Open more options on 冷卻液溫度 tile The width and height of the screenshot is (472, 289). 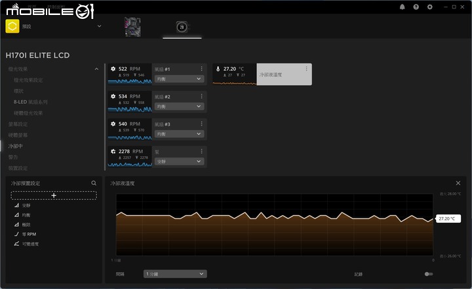click(306, 69)
